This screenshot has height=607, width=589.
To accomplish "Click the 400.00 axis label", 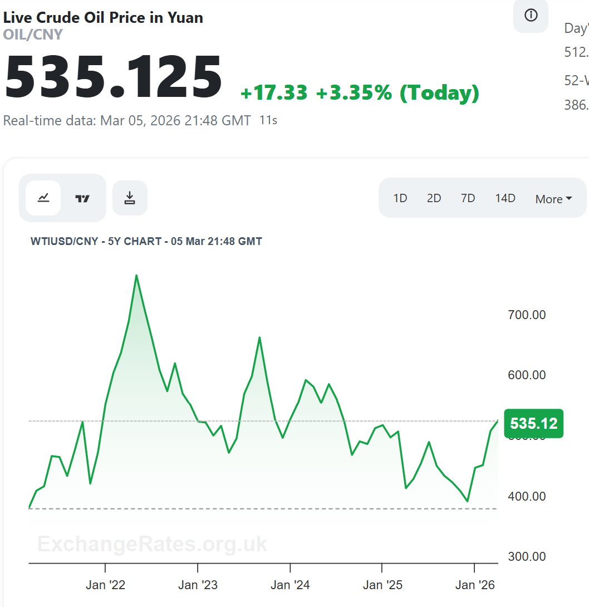I will (x=527, y=496).
